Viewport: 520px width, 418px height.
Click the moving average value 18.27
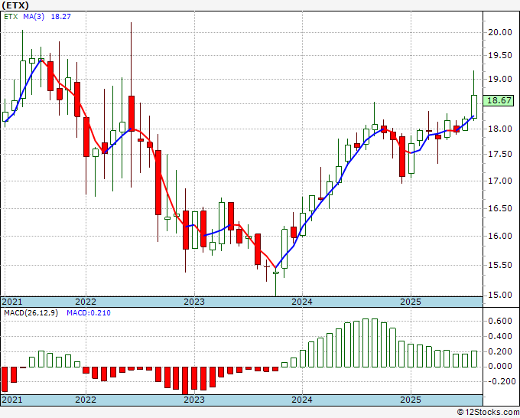tap(60, 17)
